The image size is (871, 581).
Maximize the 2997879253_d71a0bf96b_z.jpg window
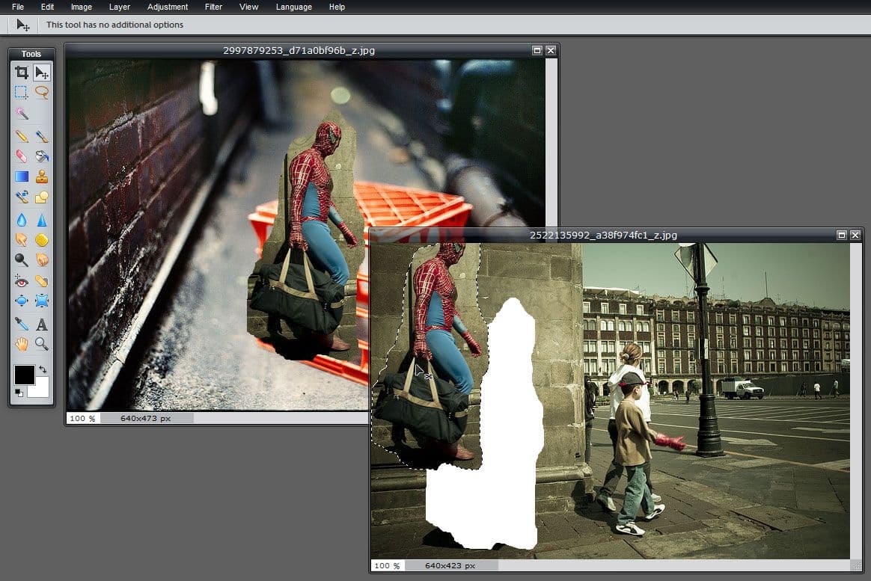pos(537,50)
